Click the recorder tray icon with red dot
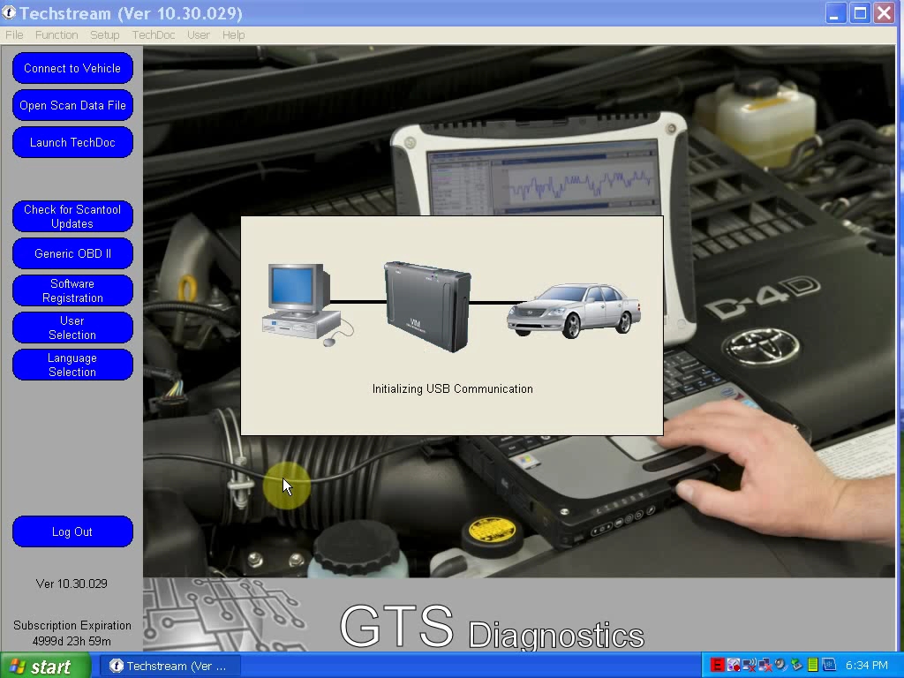This screenshot has height=678, width=904. pyautogui.click(x=734, y=666)
